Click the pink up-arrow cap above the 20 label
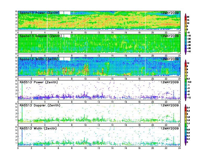Screen dimensions: 207x159 (186, 15)
